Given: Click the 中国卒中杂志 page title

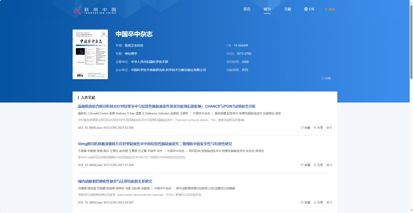Looking at the screenshot, I should [x=134, y=34].
